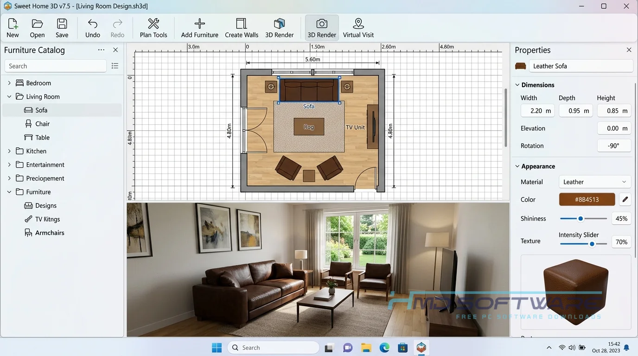Show hidden system tray icons
The height and width of the screenshot is (356, 638).
click(x=549, y=348)
